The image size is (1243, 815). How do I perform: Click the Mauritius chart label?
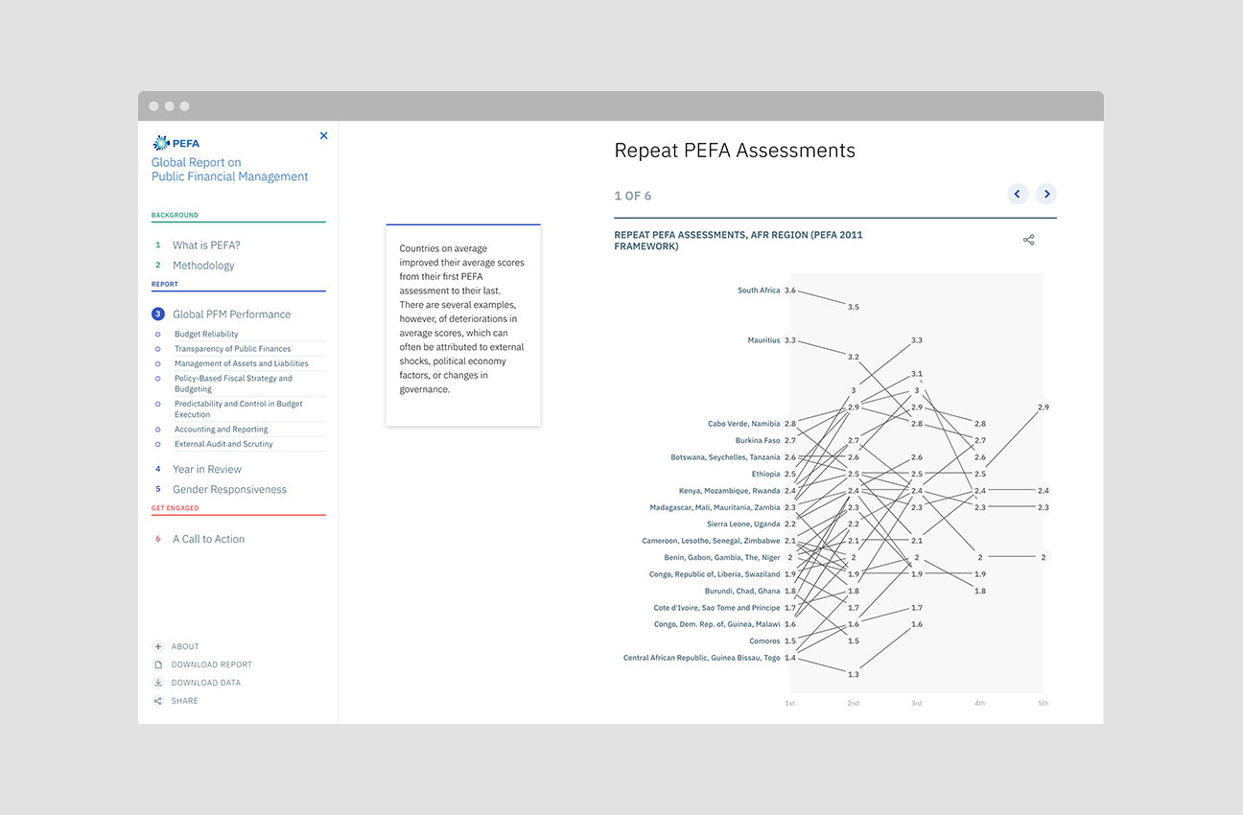(764, 340)
